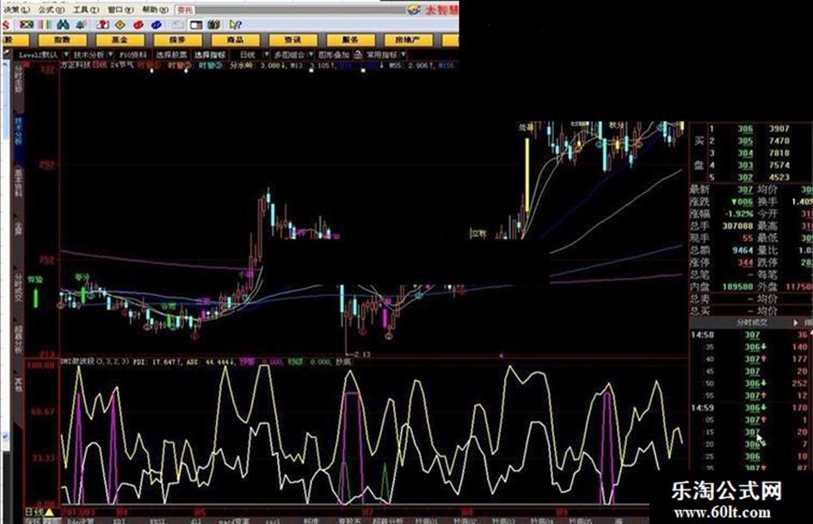Expand the Level2默认 dropdown arrow
Image resolution: width=813 pixels, height=524 pixels.
(x=66, y=54)
